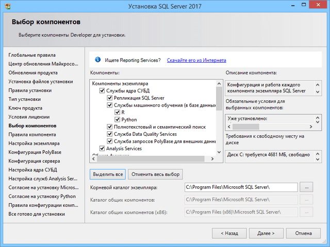The height and width of the screenshot is (247, 330).
Task: Uncheck the Python component checkbox
Action: click(117, 119)
